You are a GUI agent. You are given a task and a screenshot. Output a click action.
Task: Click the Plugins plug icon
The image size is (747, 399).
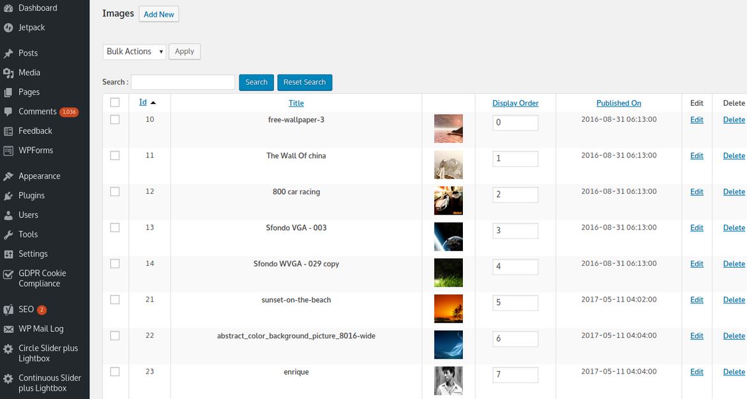[x=8, y=196]
